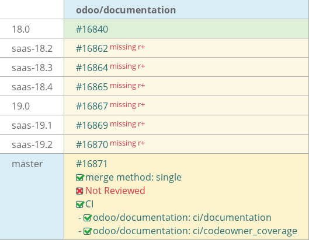
Task: Click the 'merge method: single' text
Action: (133, 177)
